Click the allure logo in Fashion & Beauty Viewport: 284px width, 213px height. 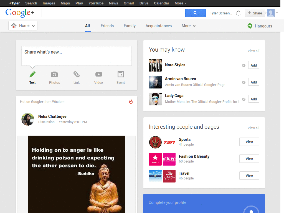pos(169,159)
